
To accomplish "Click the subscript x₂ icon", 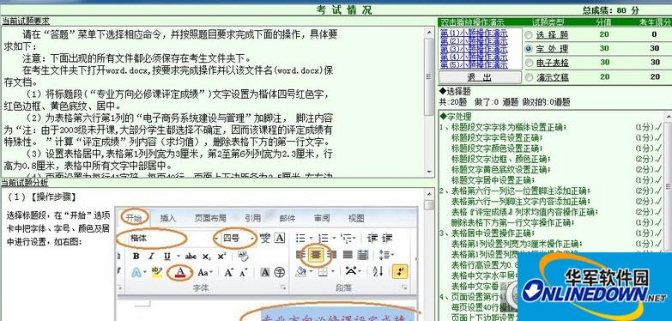I will tap(207, 257).
